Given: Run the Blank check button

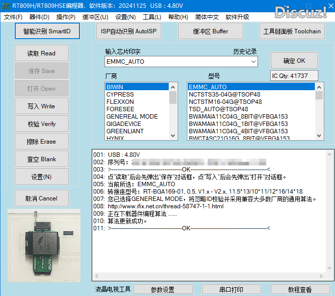Looking at the screenshot, I should coord(42,159).
